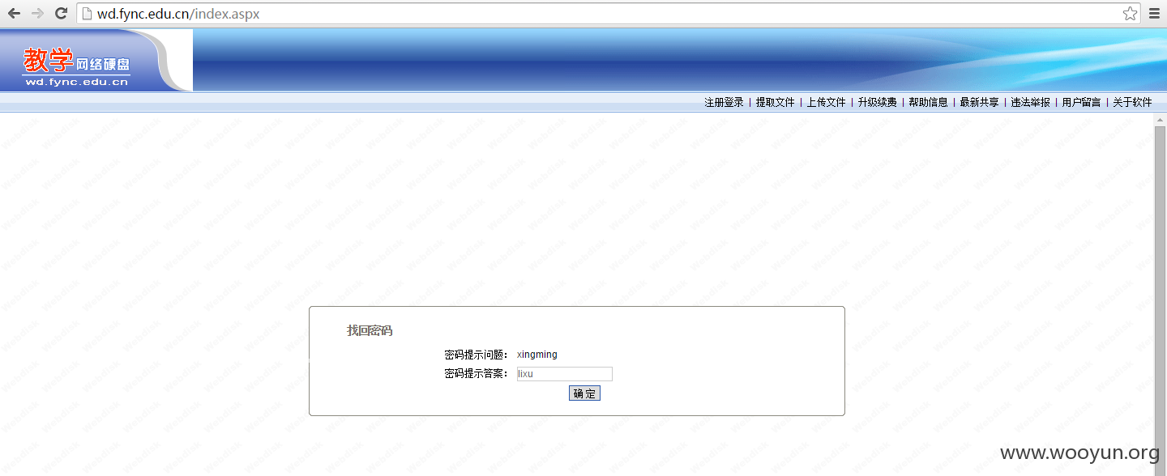Go to 用户留言 page
Screen dimensions: 1167x476
click(1082, 102)
